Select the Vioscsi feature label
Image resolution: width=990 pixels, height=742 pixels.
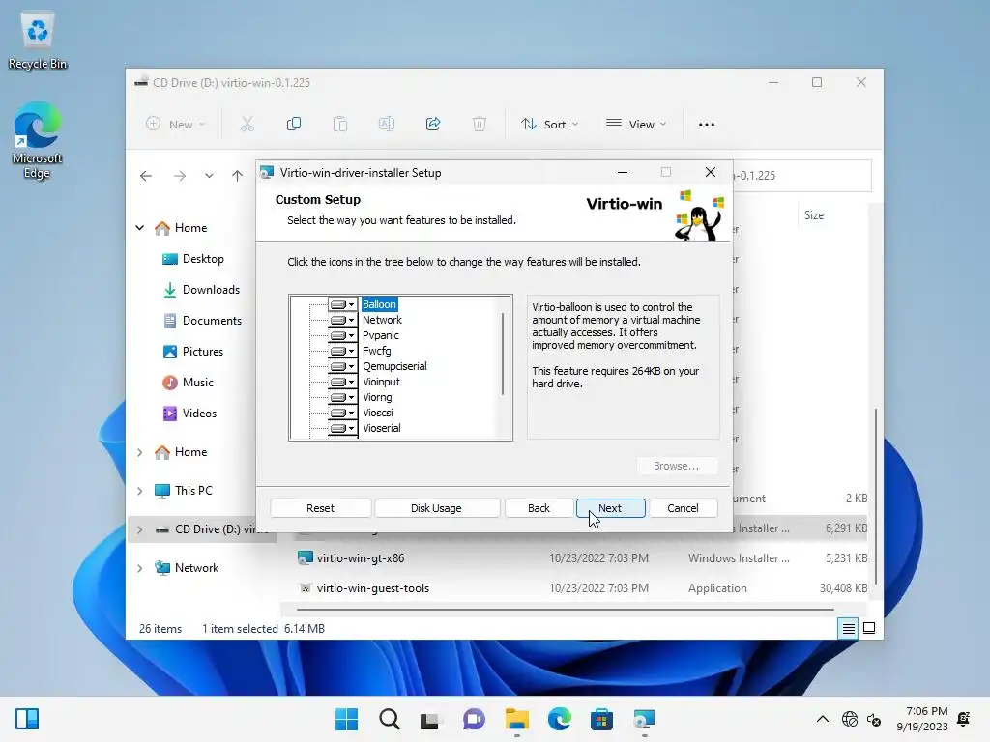(378, 413)
